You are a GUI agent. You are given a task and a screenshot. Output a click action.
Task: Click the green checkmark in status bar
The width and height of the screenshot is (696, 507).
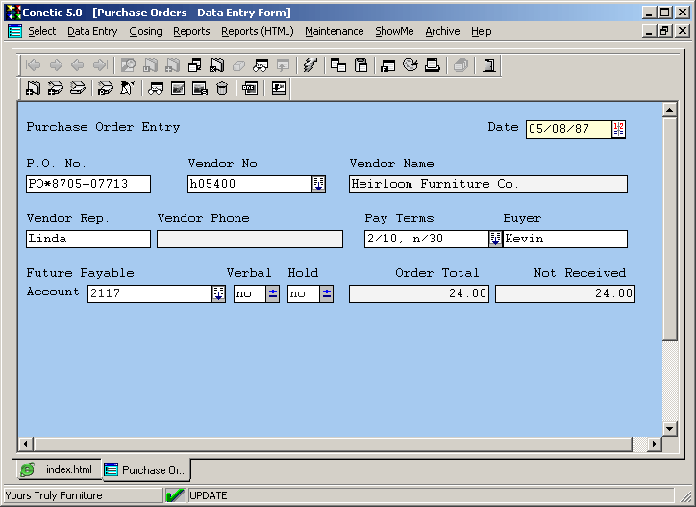click(175, 495)
